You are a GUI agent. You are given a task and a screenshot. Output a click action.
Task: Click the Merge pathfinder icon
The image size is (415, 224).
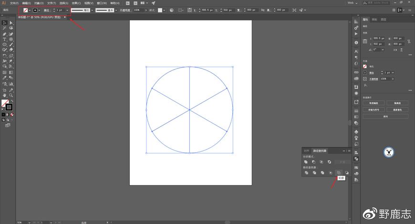pyautogui.click(x=322, y=173)
